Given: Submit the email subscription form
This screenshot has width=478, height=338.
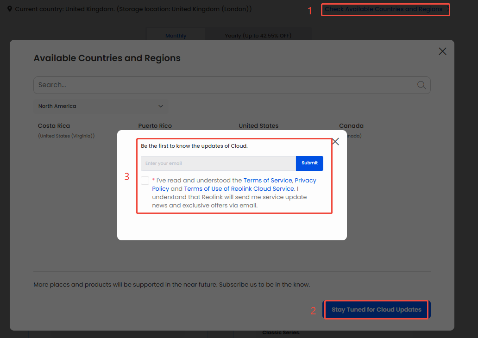Looking at the screenshot, I should point(309,163).
